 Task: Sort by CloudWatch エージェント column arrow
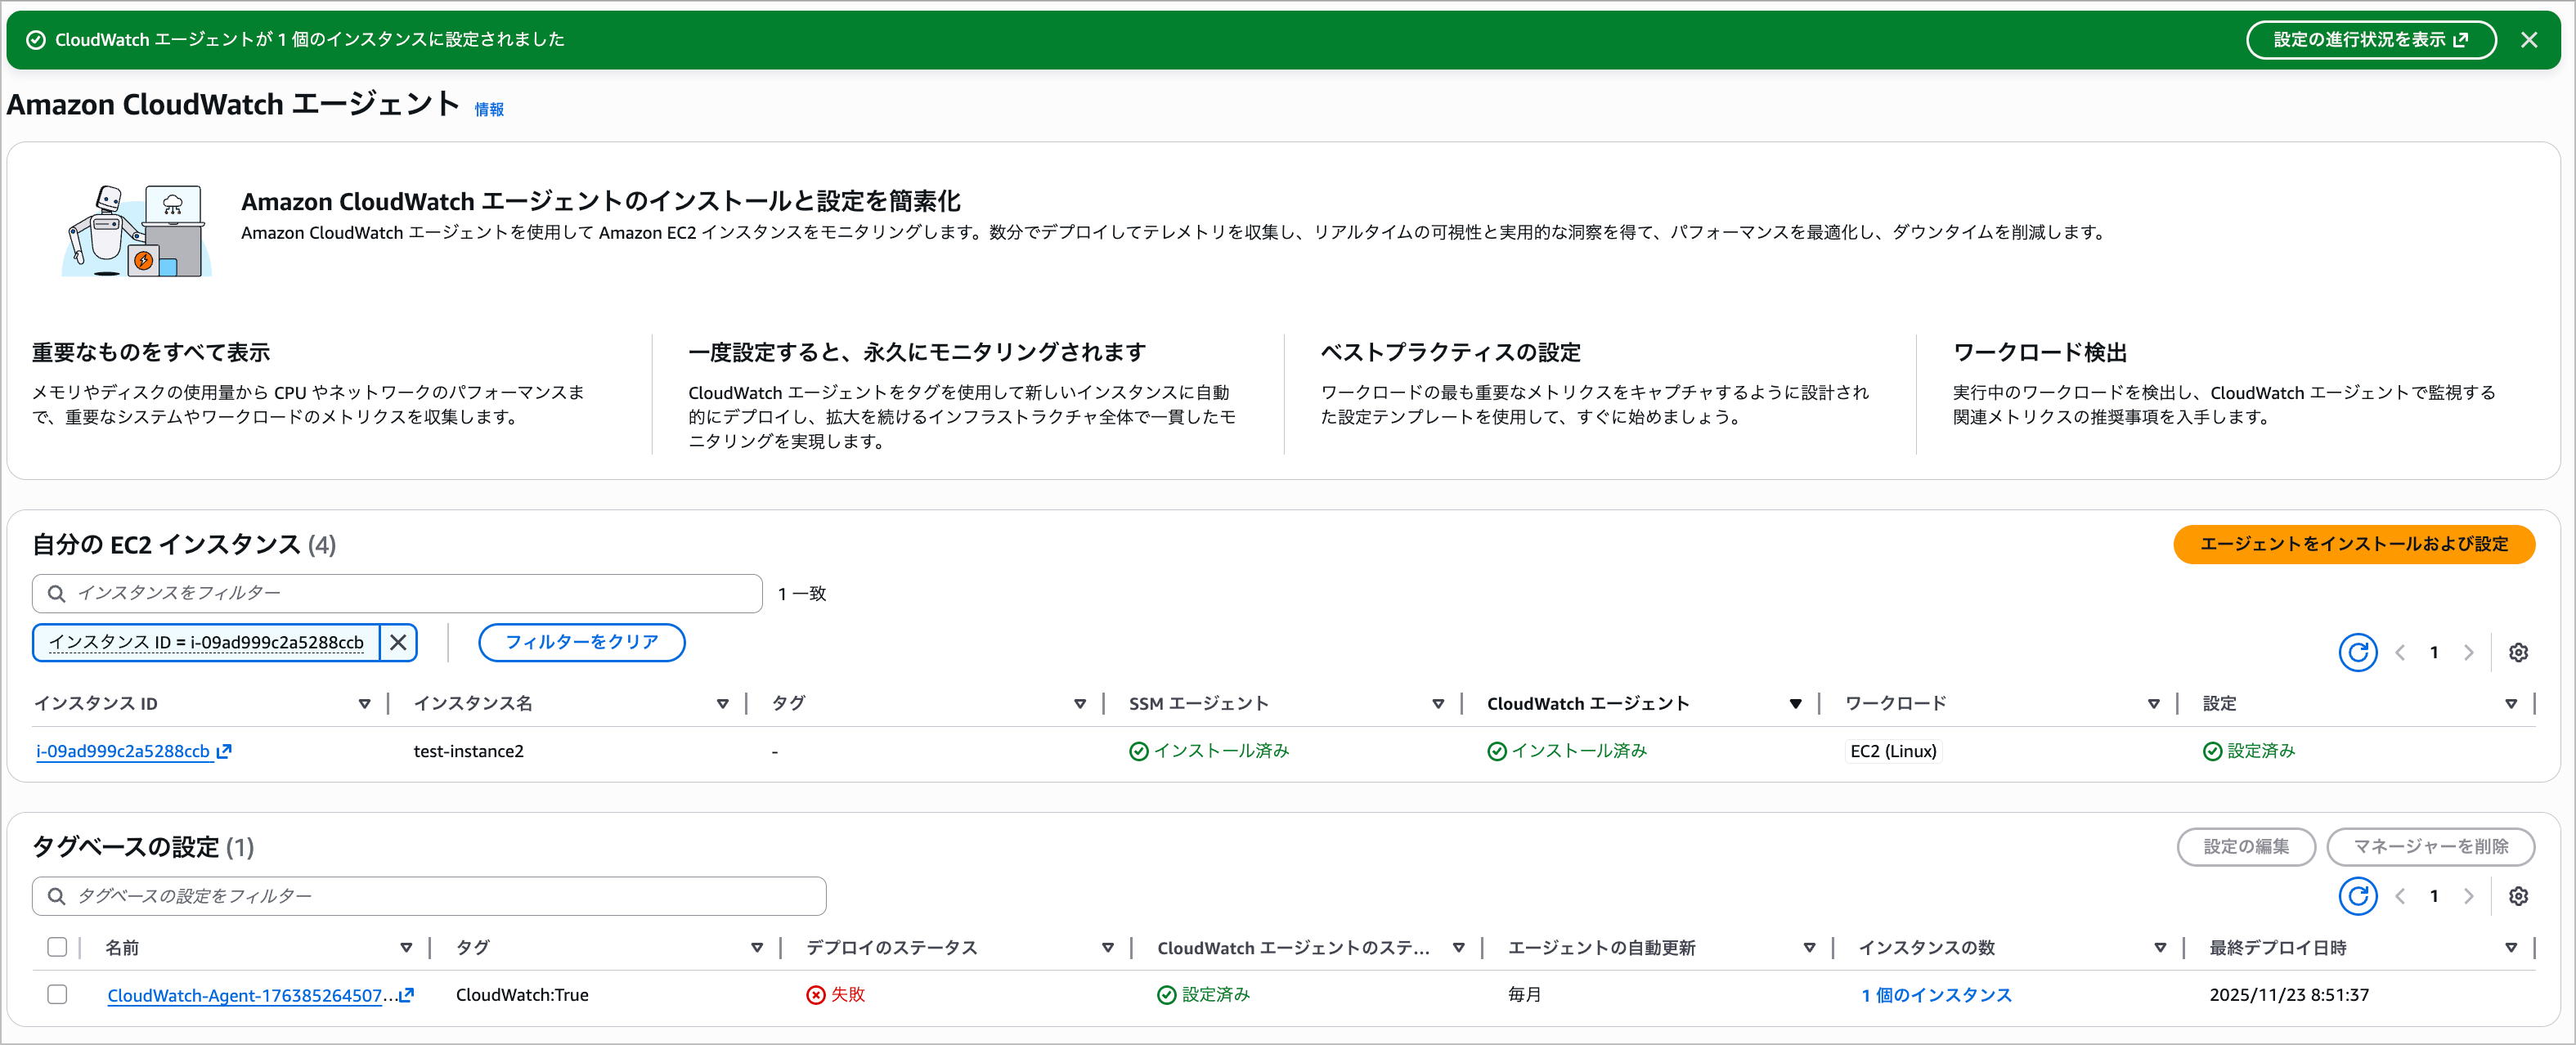[x=1795, y=704]
